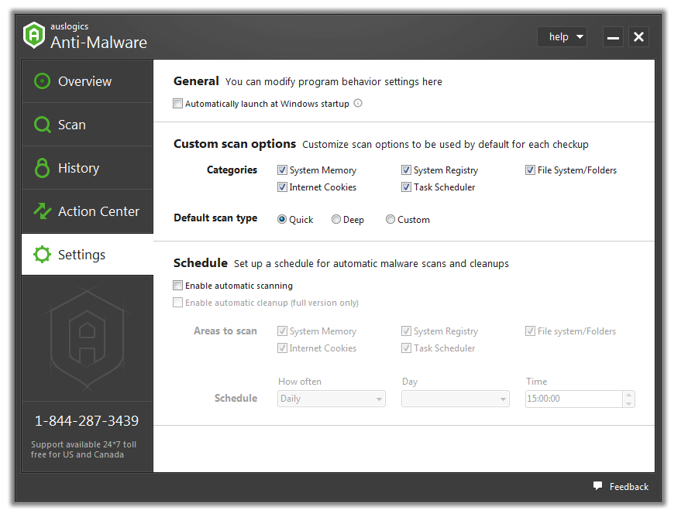Uncheck Task Scheduler under Categories
Screen dimensions: 681x514
coord(406,187)
